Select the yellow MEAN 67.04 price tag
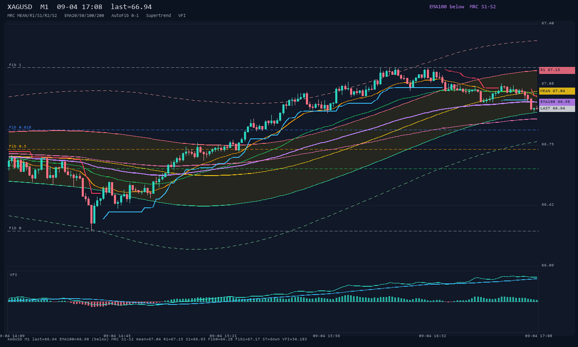Screen dimensions: 578x347 (557, 91)
